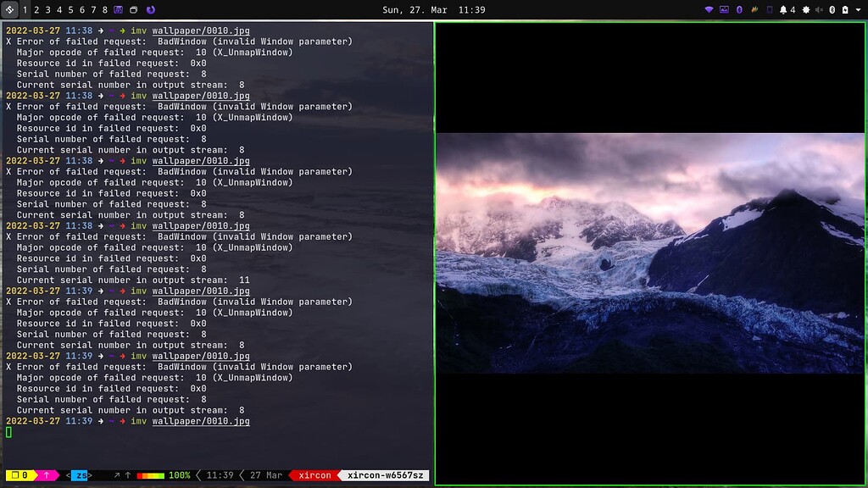The image size is (868, 488).
Task: Open the system tray dropdown chevron
Action: click(x=858, y=9)
